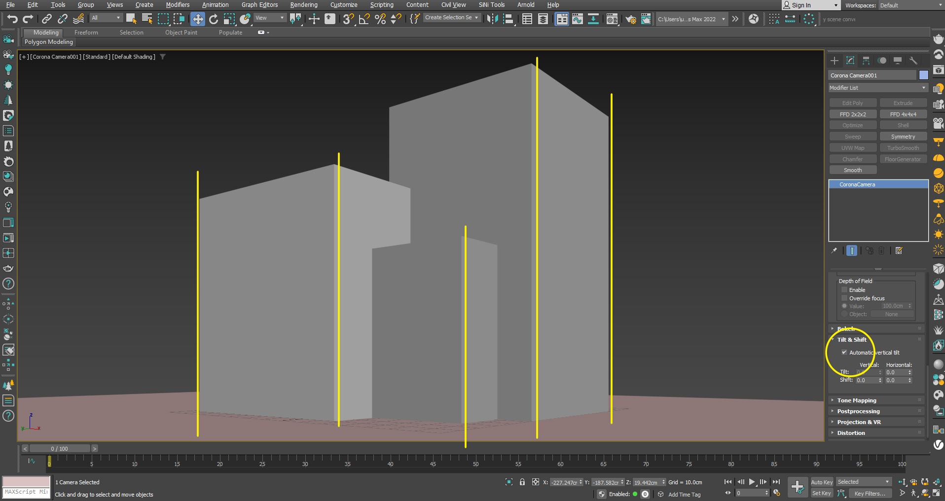Apply the FFD 2x2x2 modifier button
Image resolution: width=945 pixels, height=501 pixels.
pyautogui.click(x=853, y=114)
